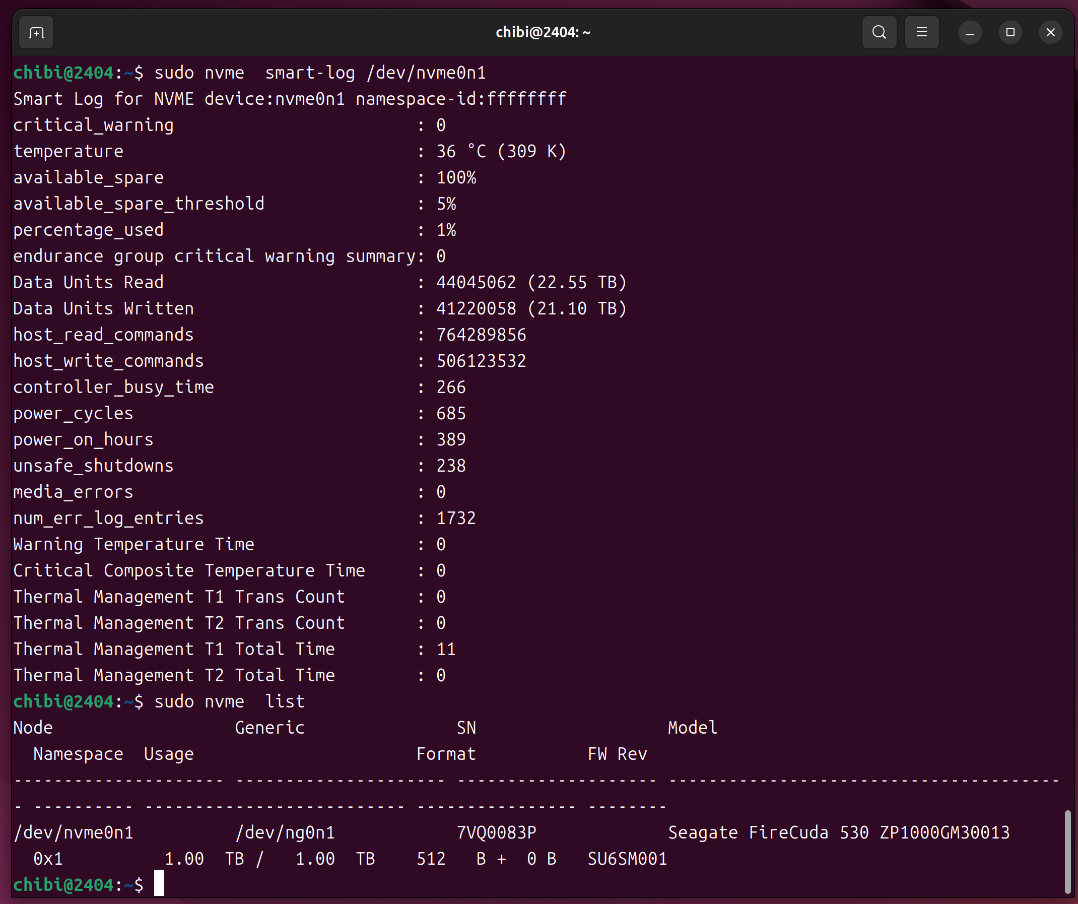This screenshot has height=904, width=1078.
Task: Click the blinking cursor at bottom prompt
Action: (159, 884)
